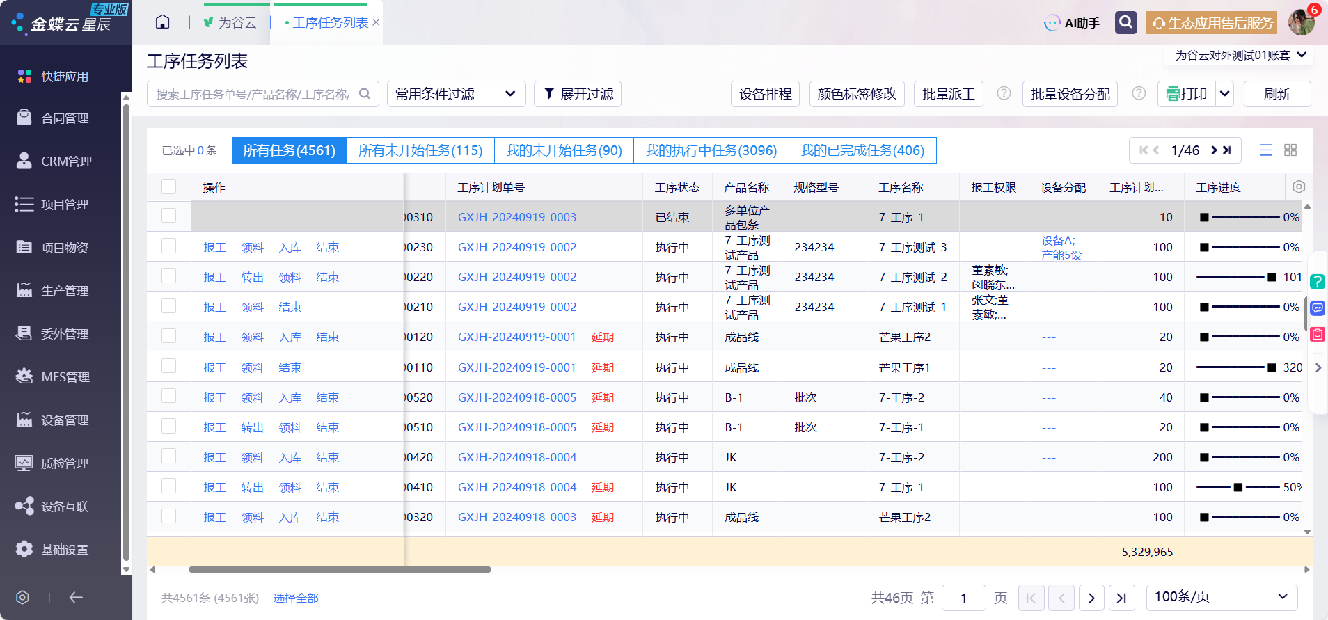The height and width of the screenshot is (620, 1328).
Task: Open 项目管理 module
Action: pyautogui.click(x=65, y=205)
